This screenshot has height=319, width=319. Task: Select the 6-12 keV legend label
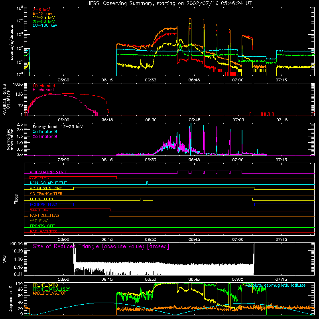[43, 14]
